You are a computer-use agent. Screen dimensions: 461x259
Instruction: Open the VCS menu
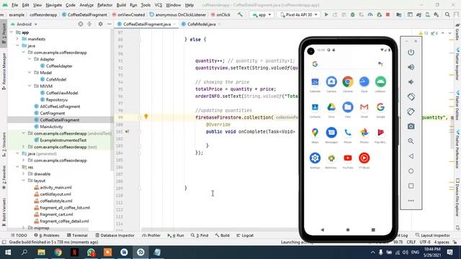tap(158, 5)
